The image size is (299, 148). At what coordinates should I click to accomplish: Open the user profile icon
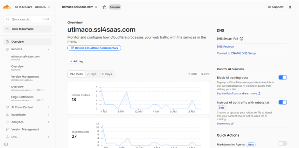pyautogui.click(x=290, y=7)
